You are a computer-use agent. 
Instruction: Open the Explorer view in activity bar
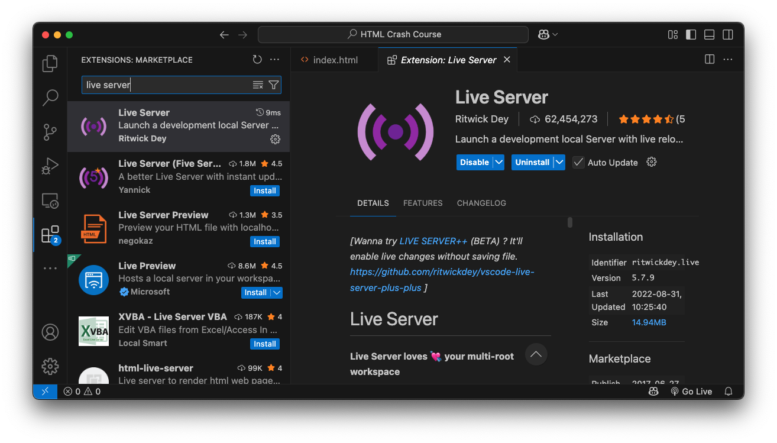tap(50, 63)
